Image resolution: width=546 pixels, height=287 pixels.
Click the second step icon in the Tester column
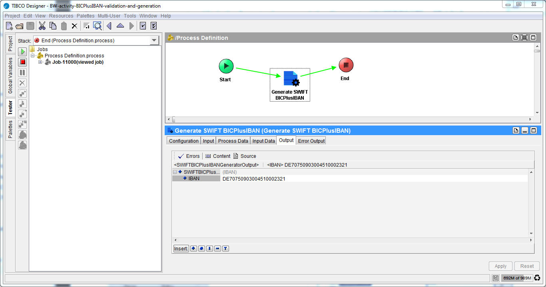(22, 104)
